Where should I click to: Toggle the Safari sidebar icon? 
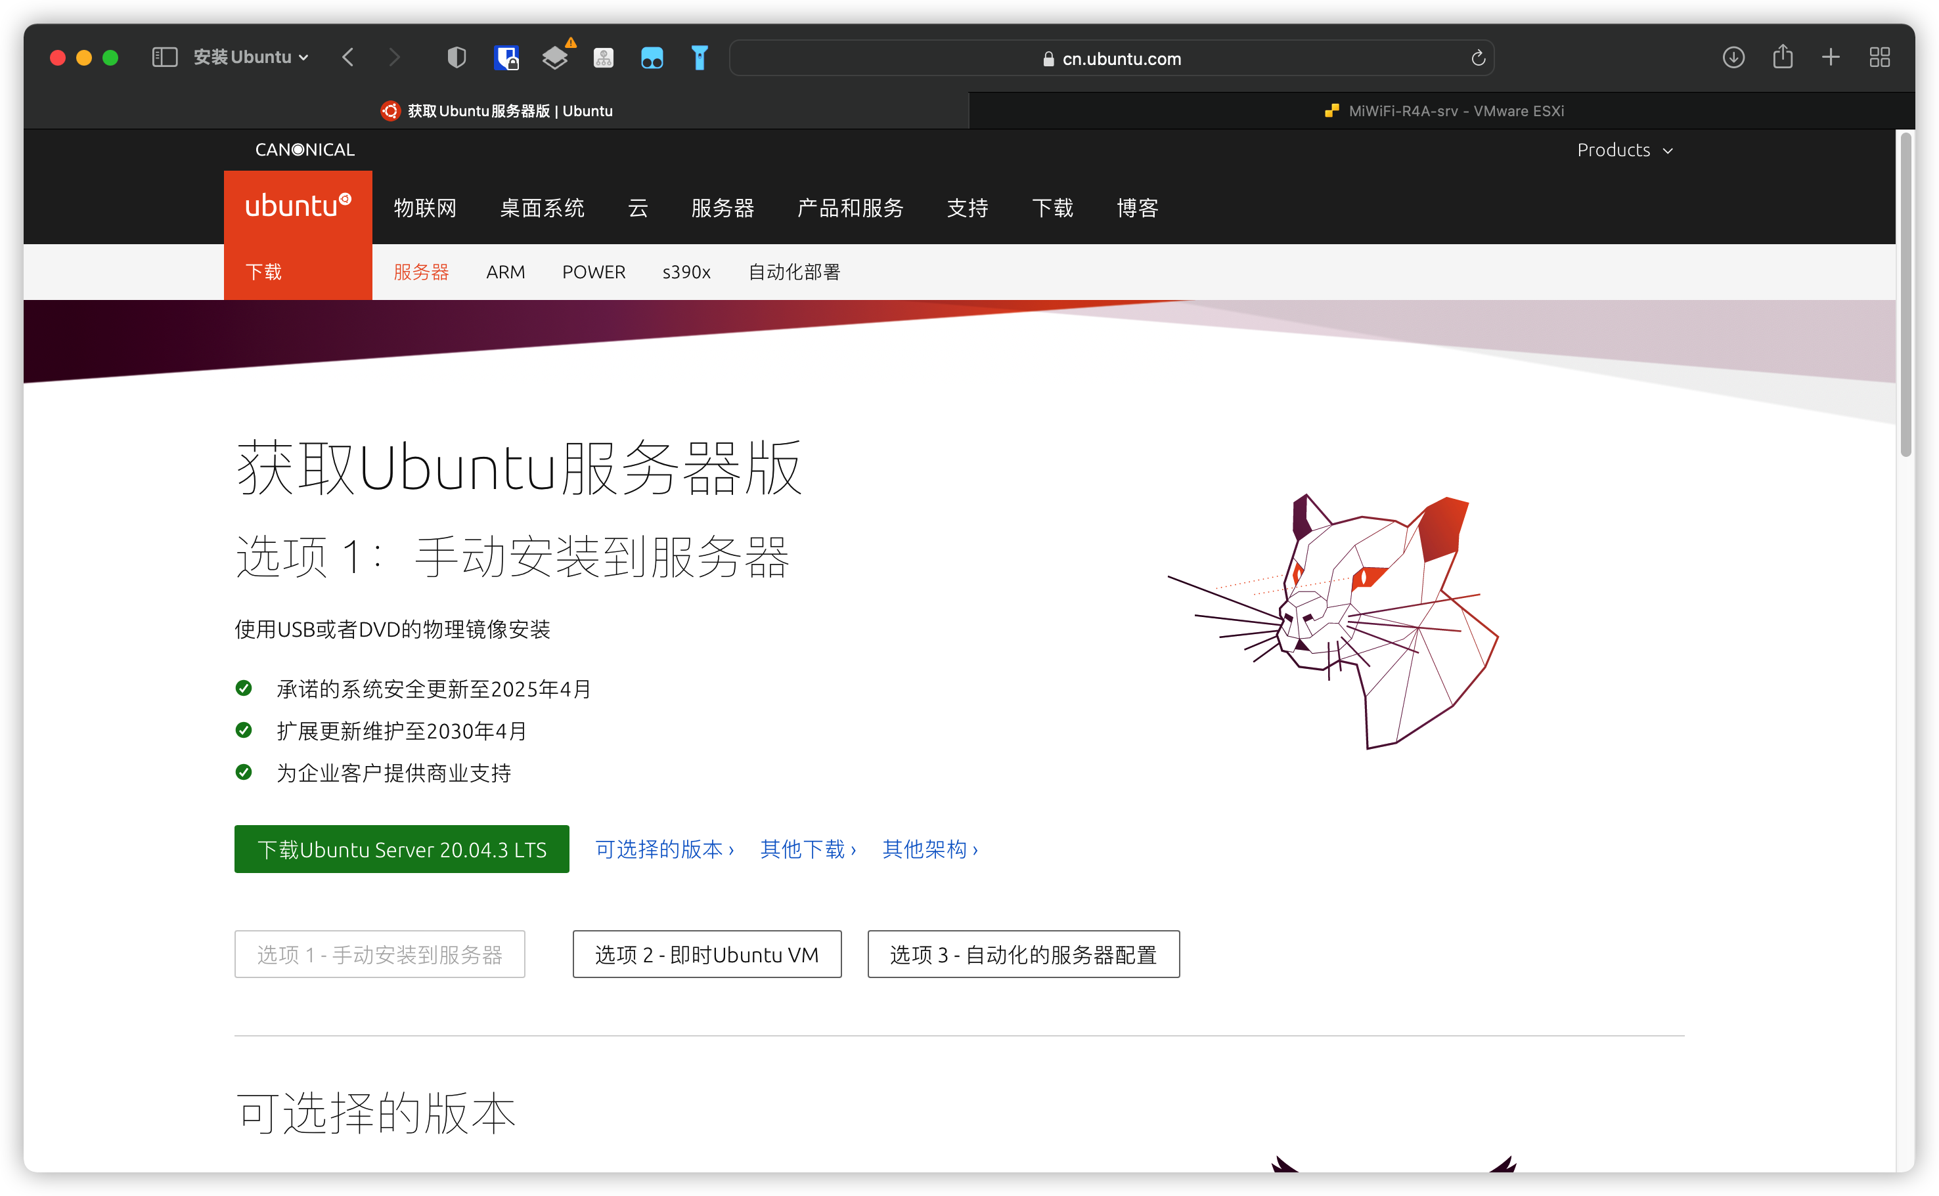(164, 57)
